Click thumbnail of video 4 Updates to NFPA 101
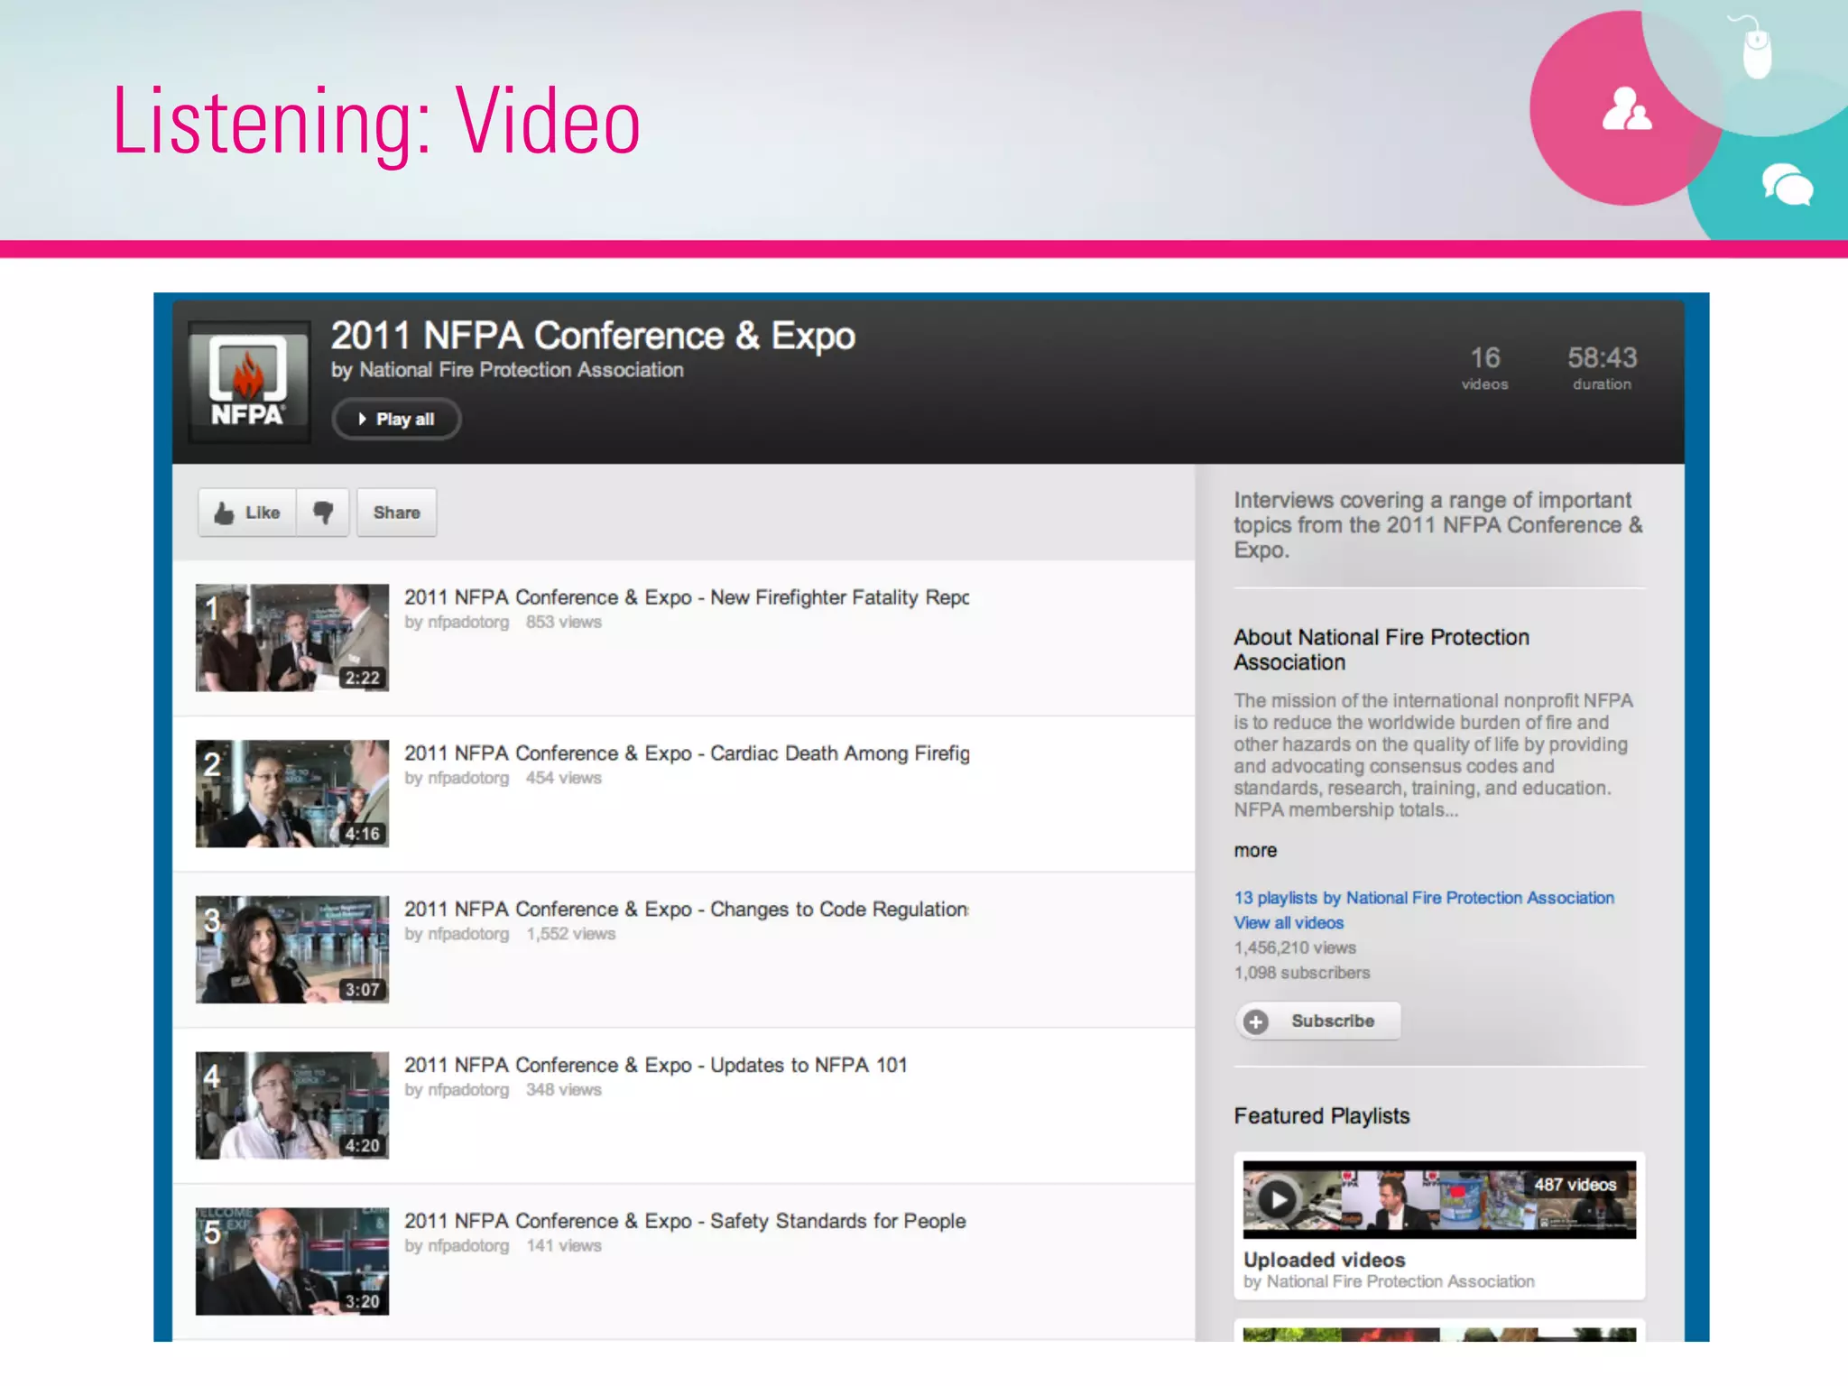Viewport: 1848px width, 1386px height. [x=292, y=1105]
